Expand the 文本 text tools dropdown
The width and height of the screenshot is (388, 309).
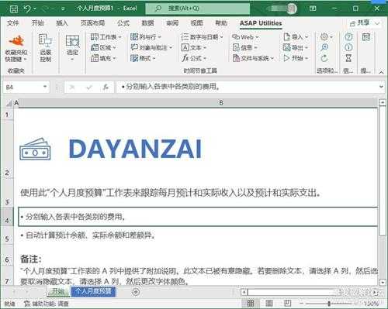point(194,48)
